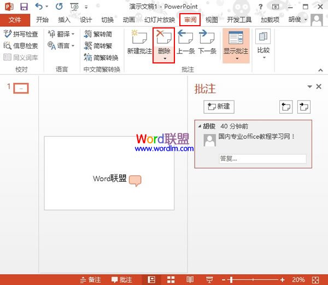Click the Help question mark icon
The width and height of the screenshot is (328, 285).
pyautogui.click(x=260, y=7)
